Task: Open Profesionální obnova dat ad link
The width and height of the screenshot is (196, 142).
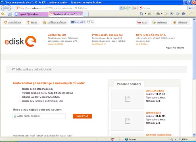Action: pyautogui.click(x=107, y=35)
